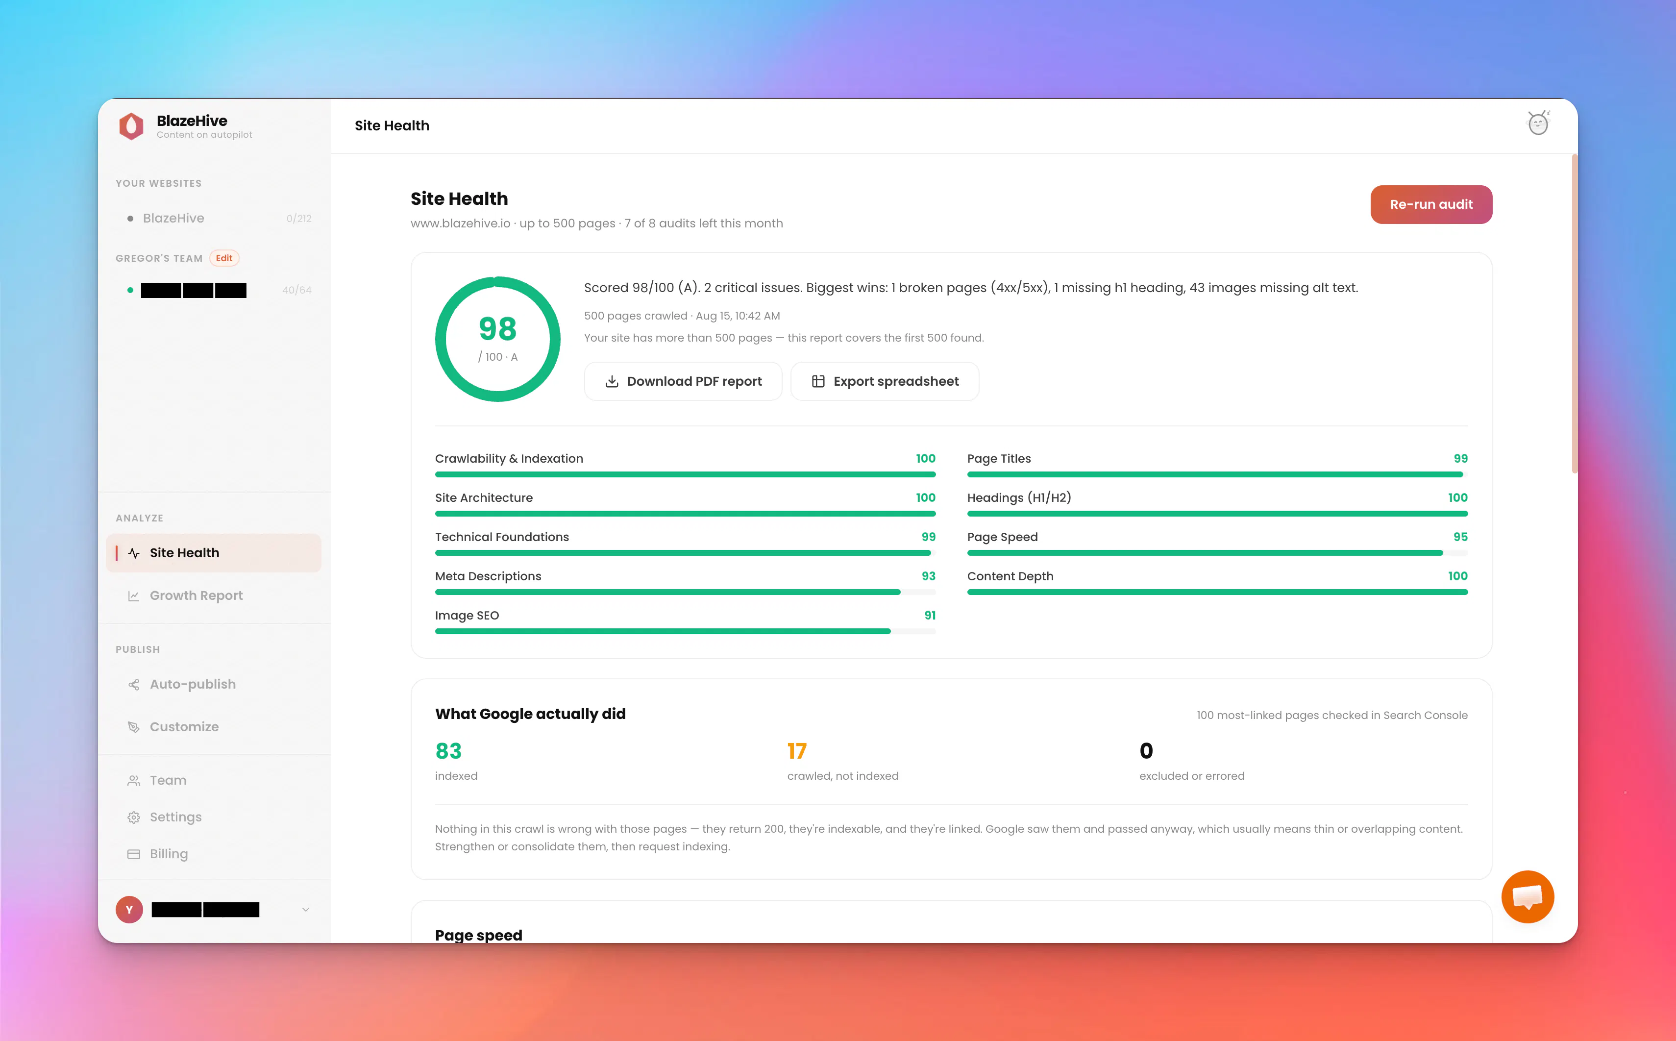Go to Growth Report

(213, 595)
